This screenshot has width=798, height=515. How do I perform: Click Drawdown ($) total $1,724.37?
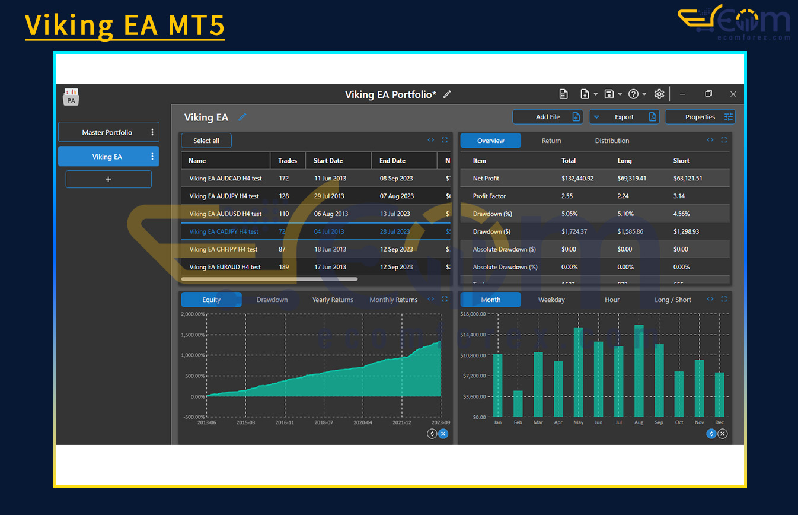click(x=574, y=231)
